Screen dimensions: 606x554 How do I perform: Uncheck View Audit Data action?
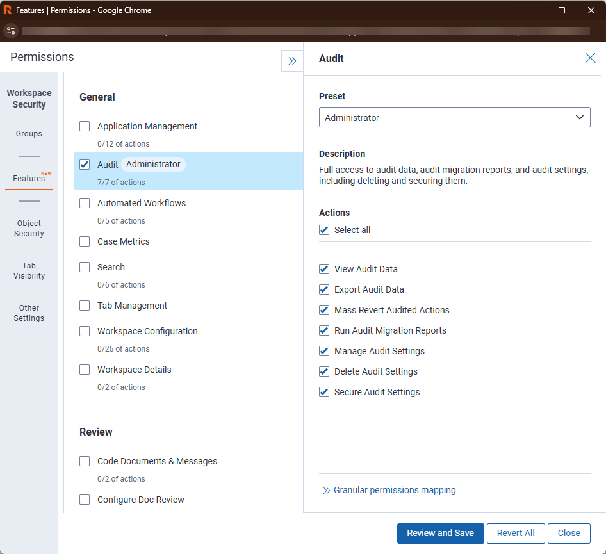pyautogui.click(x=324, y=269)
